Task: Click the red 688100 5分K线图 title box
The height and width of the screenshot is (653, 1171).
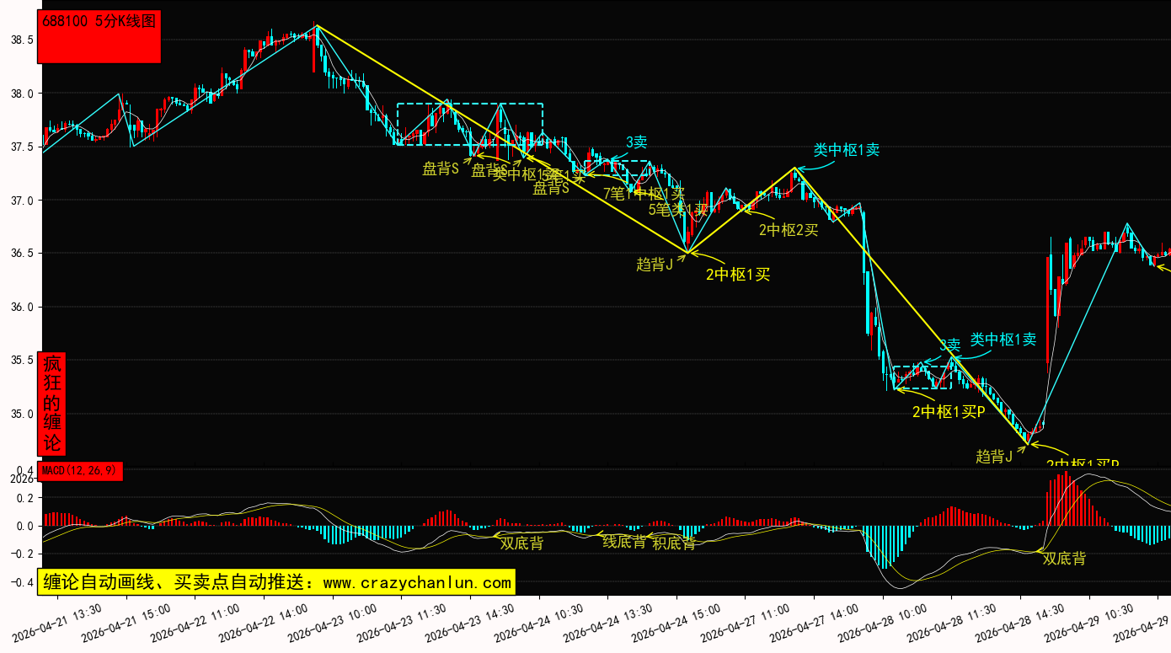Action: click(x=99, y=37)
